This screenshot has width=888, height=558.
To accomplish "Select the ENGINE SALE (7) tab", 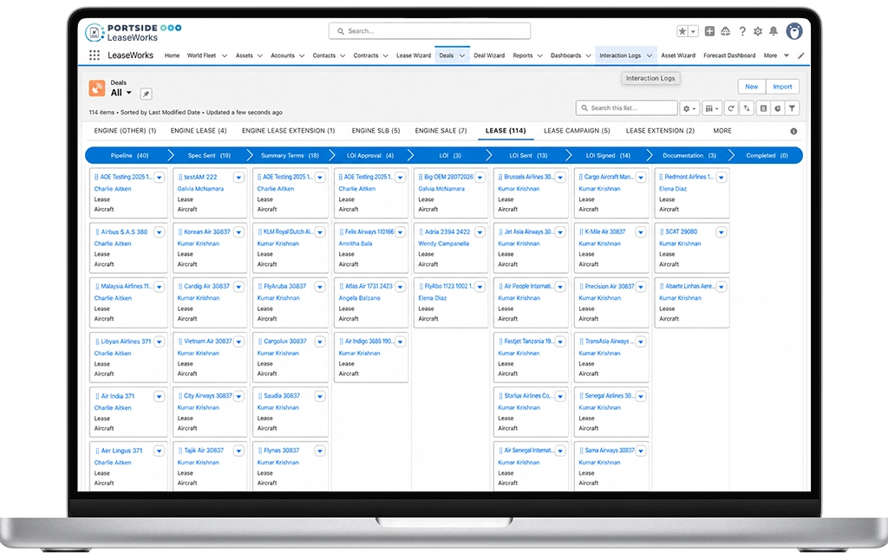I will click(x=441, y=131).
